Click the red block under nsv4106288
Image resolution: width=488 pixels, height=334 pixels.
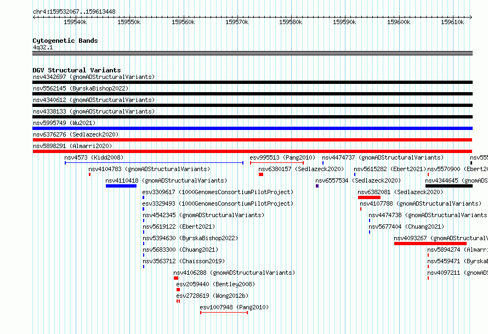[176, 278]
